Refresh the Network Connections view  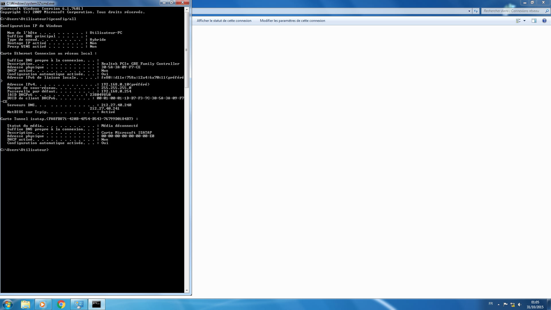[x=476, y=11]
